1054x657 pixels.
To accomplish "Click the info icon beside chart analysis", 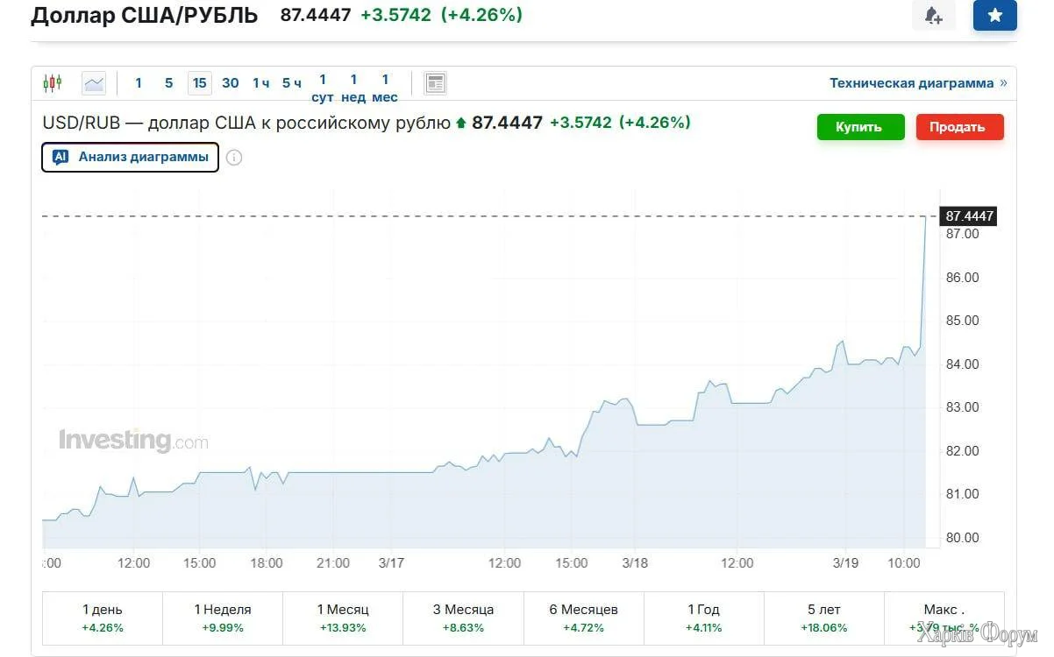I will coord(234,158).
